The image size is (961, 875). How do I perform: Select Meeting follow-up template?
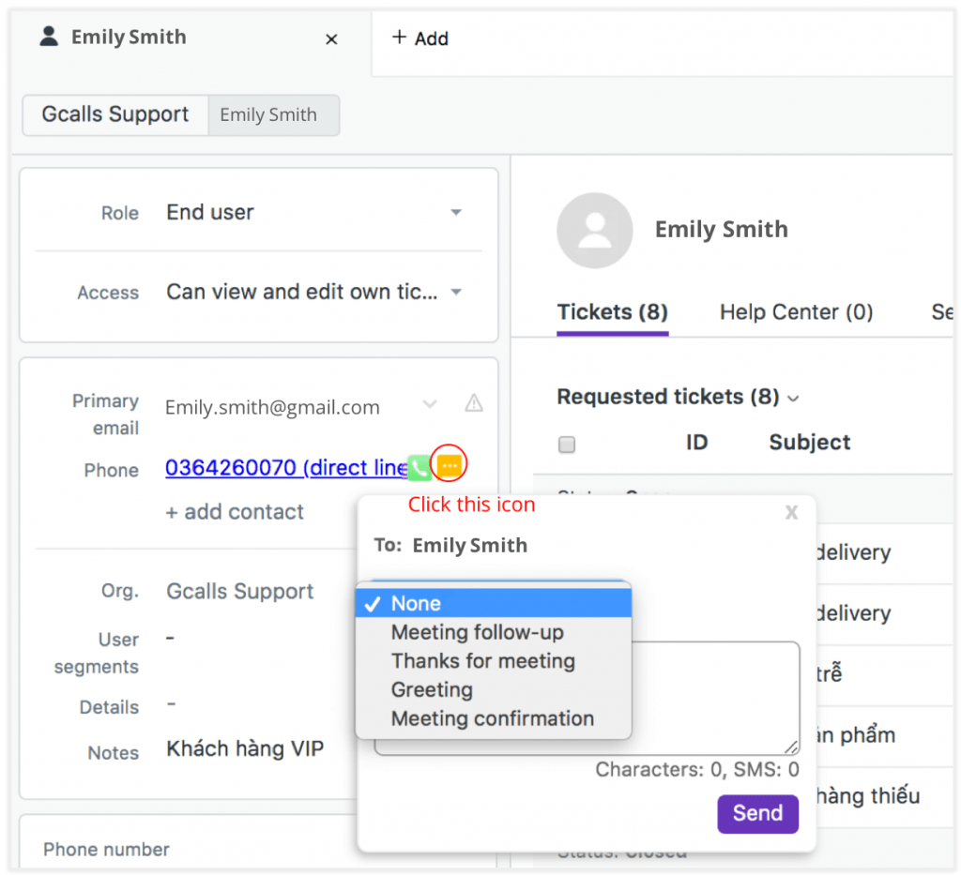494,632
